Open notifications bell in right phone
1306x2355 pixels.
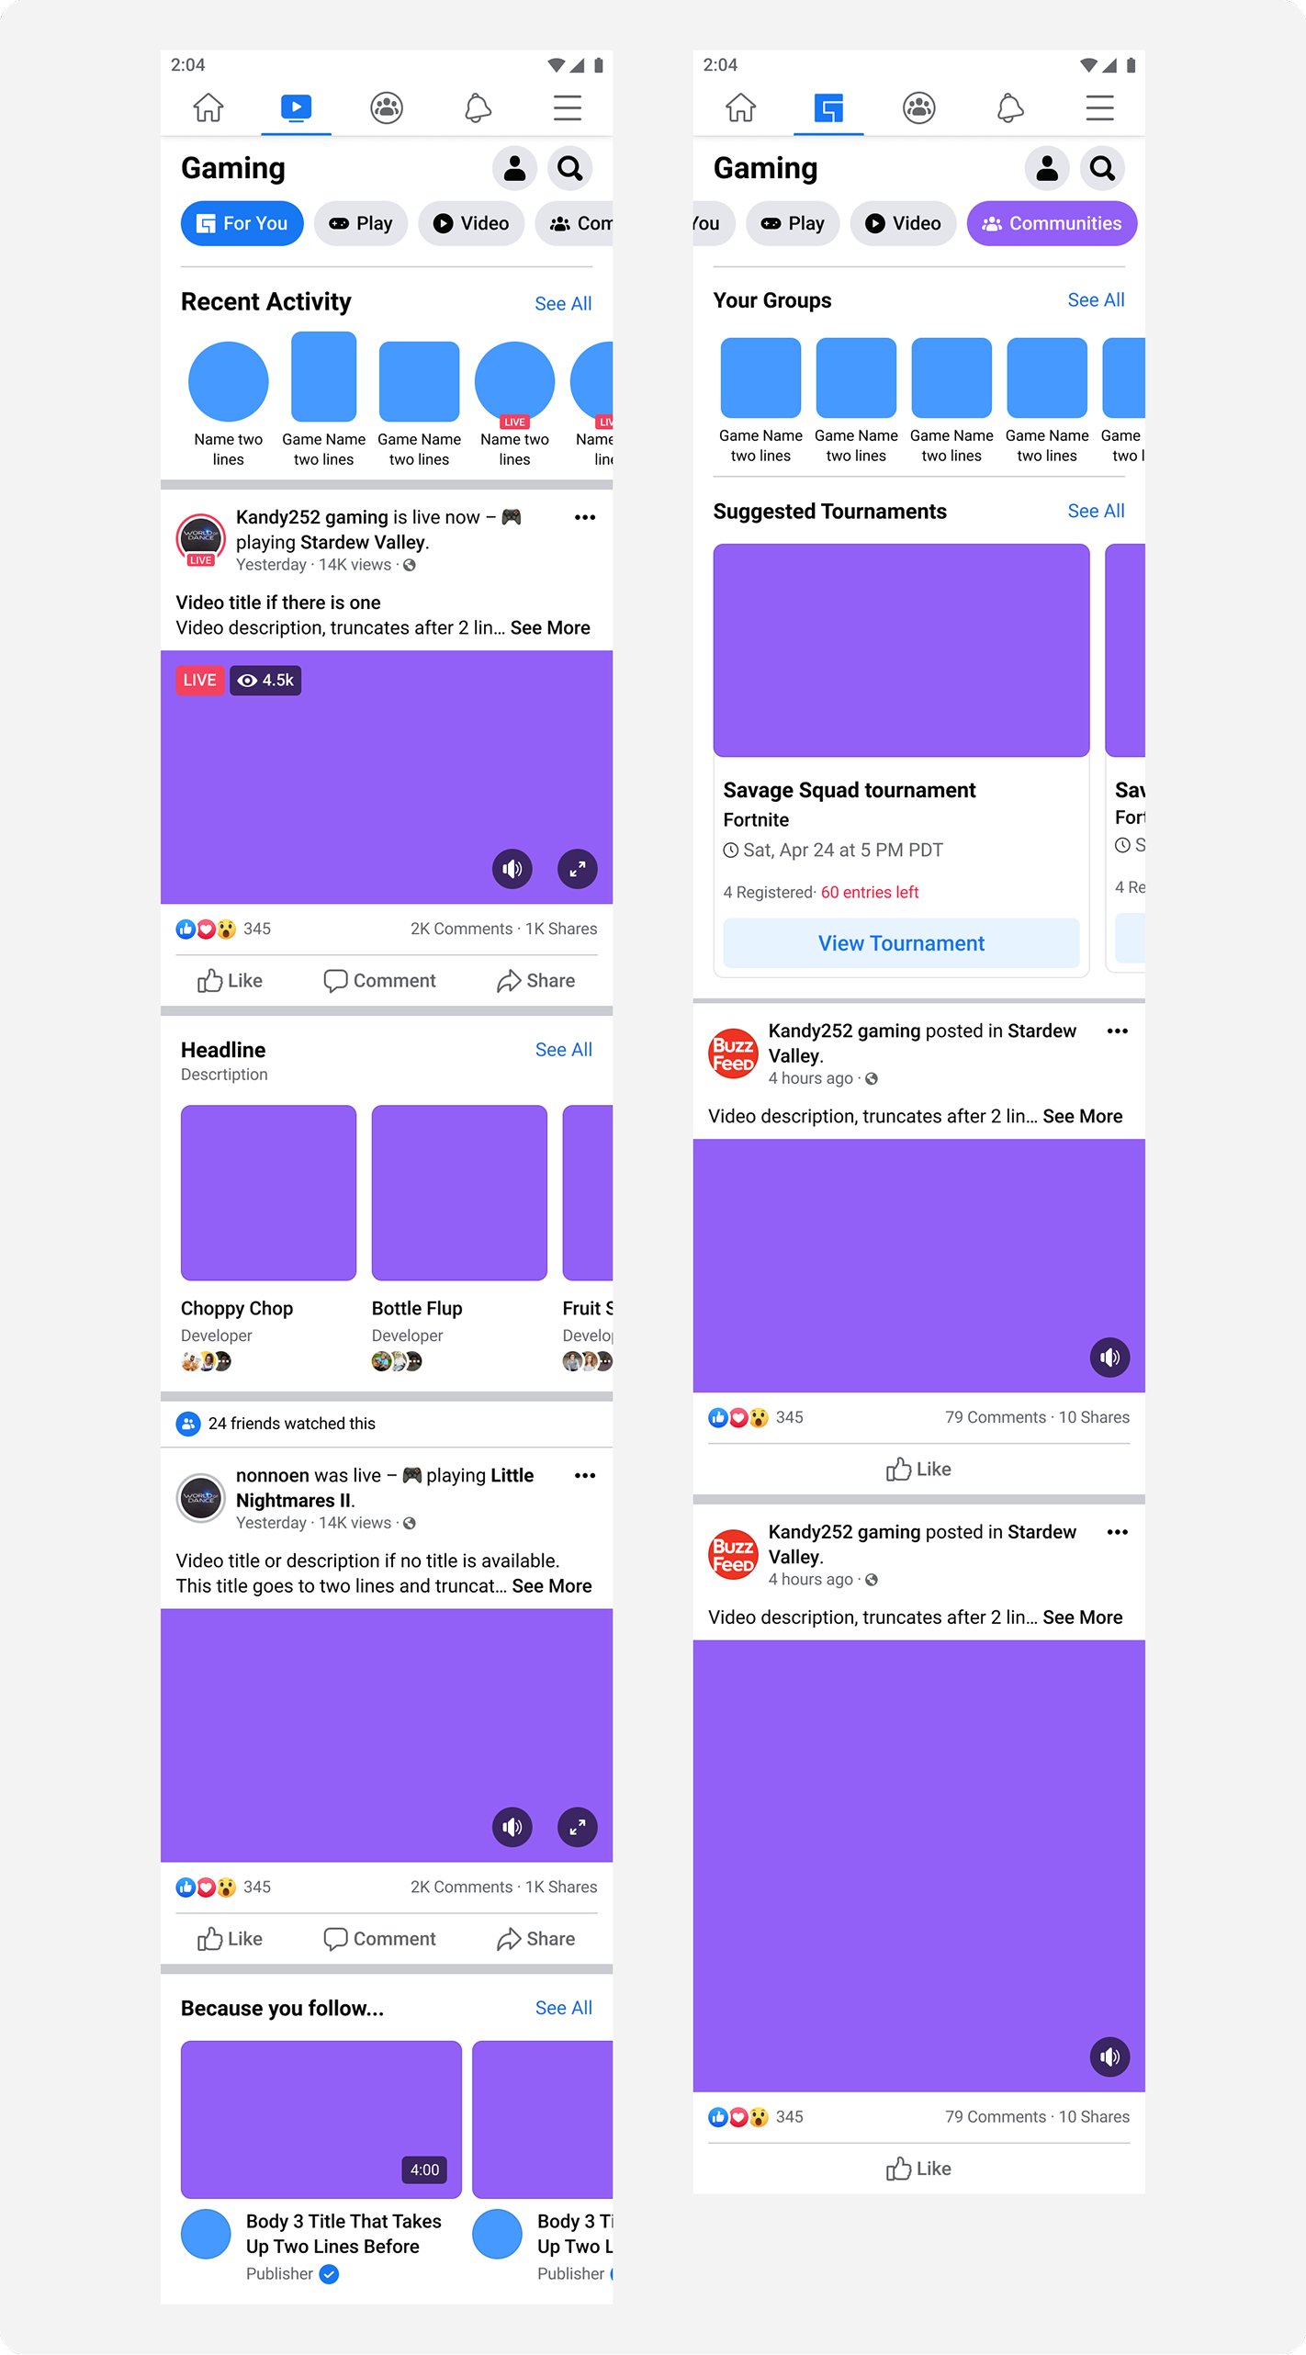click(x=1009, y=107)
